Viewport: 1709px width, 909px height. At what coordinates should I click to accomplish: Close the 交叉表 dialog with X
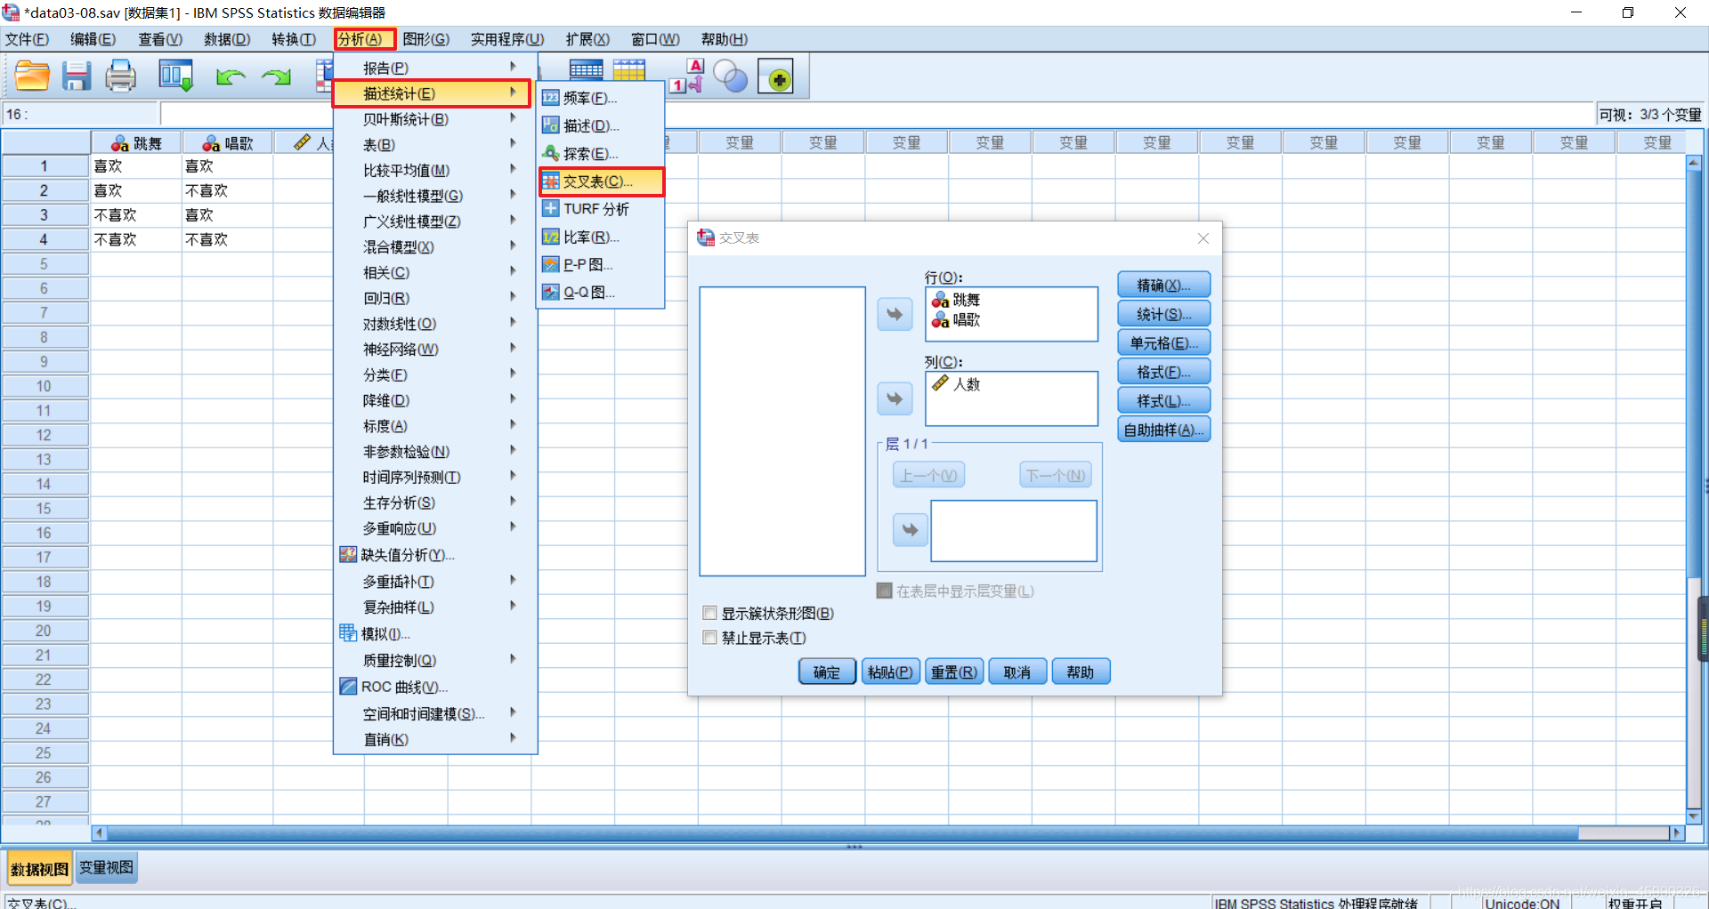[x=1203, y=238]
